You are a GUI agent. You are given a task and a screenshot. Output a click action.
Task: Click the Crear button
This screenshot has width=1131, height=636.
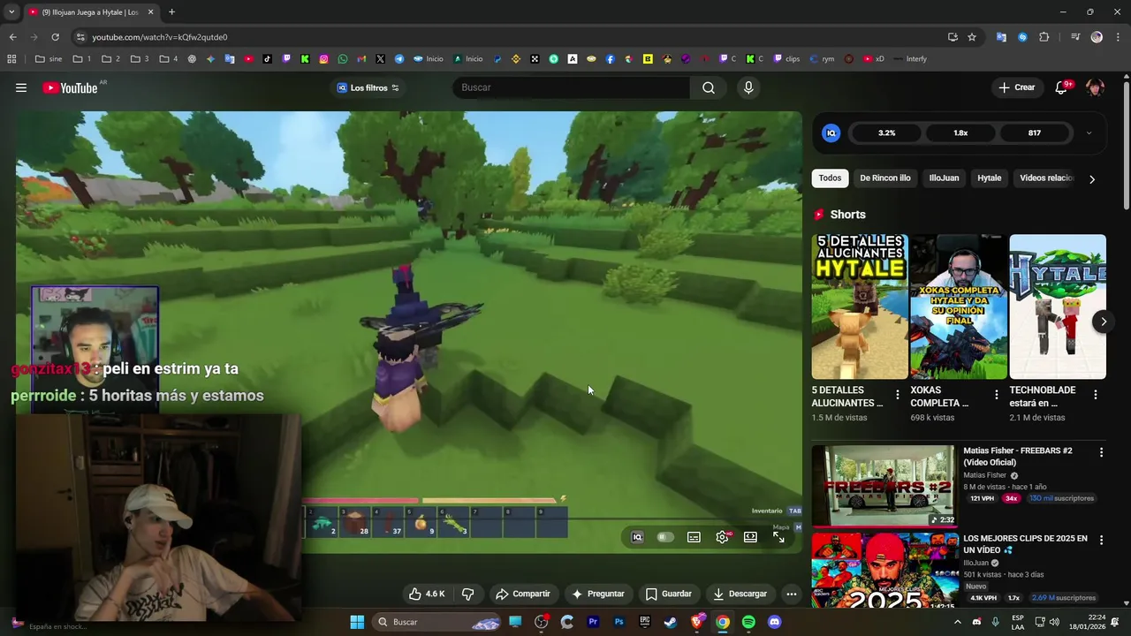point(1017,87)
